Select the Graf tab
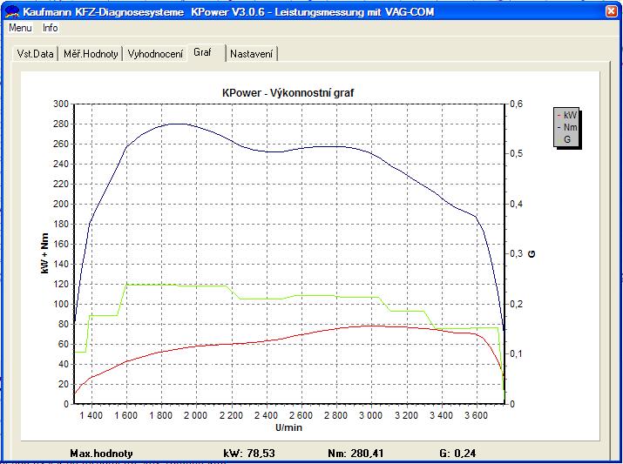Image resolution: width=623 pixels, height=464 pixels. tap(203, 53)
